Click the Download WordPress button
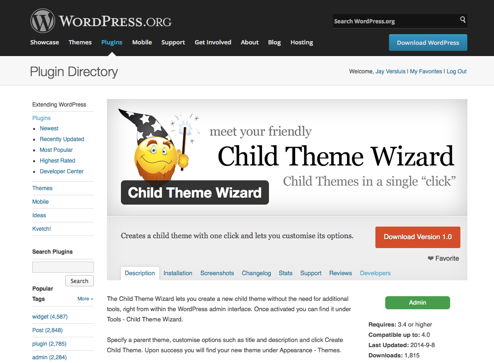This screenshot has height=363, width=494. click(428, 43)
